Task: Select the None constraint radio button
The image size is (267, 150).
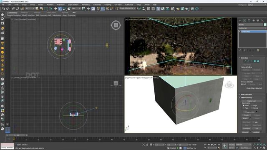Action: point(244,105)
